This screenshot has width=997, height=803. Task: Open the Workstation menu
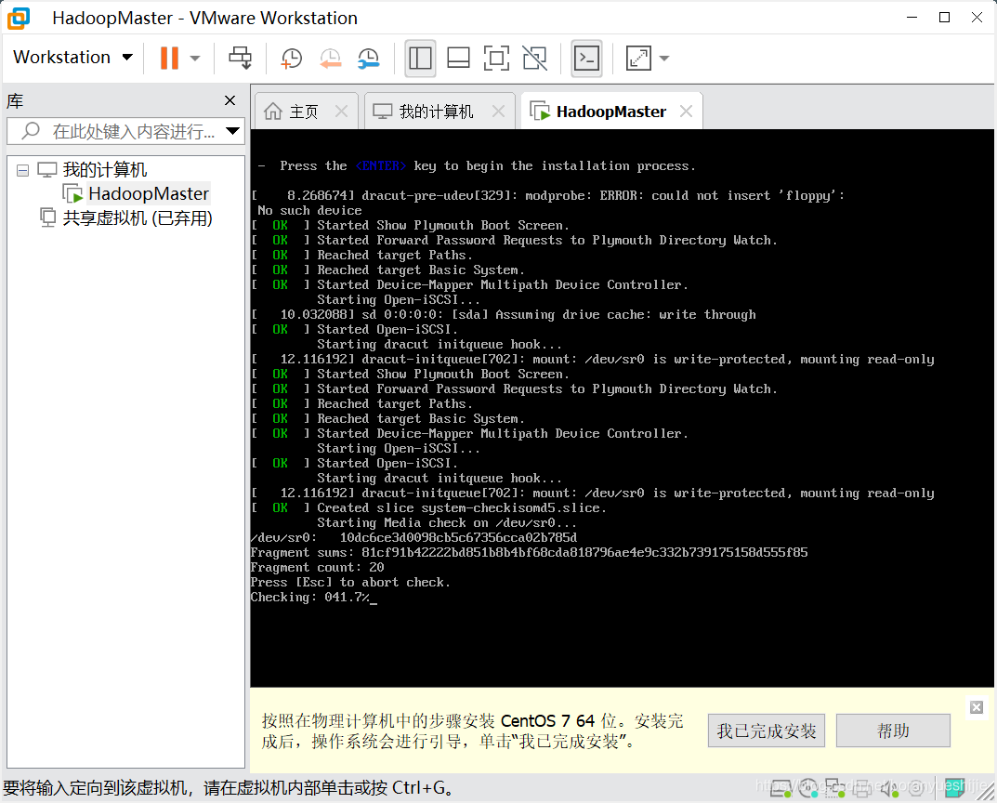pyautogui.click(x=72, y=58)
